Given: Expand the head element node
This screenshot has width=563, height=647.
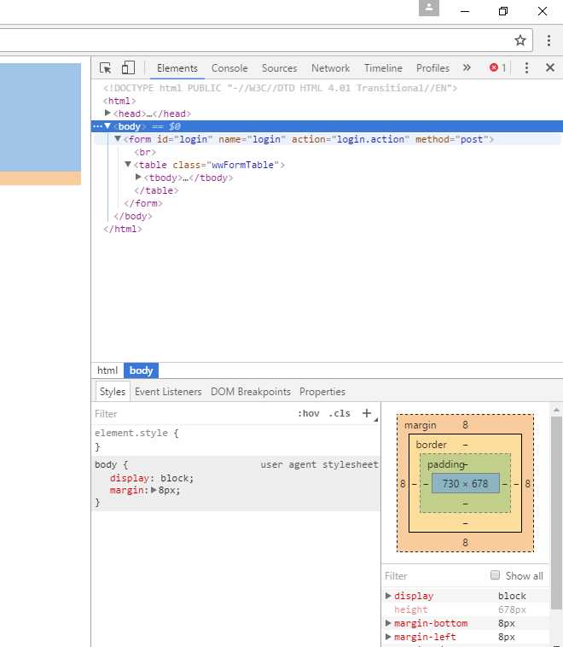Looking at the screenshot, I should point(107,114).
